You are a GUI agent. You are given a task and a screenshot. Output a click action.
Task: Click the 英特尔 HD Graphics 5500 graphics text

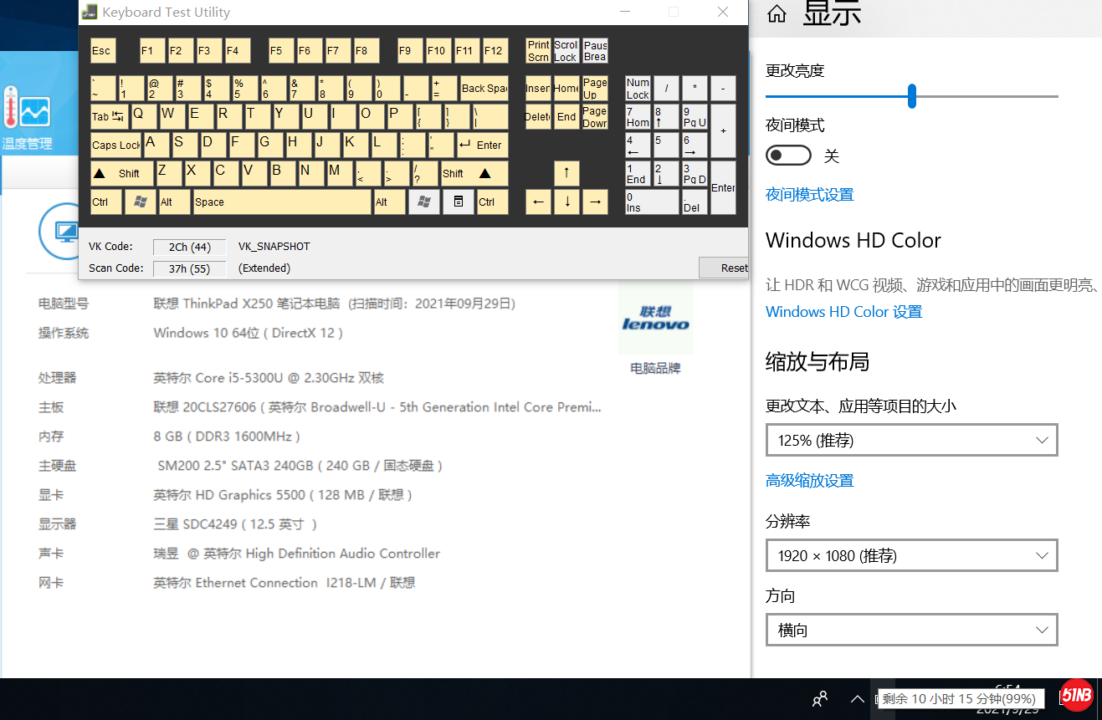284,495
